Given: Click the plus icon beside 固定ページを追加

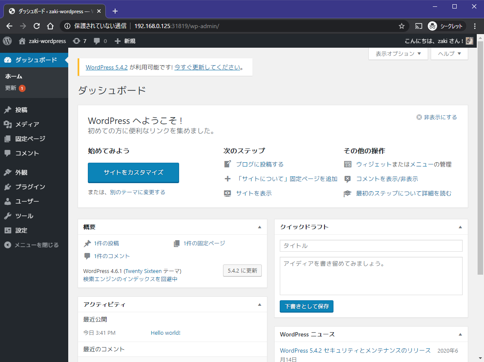Looking at the screenshot, I should point(227,178).
